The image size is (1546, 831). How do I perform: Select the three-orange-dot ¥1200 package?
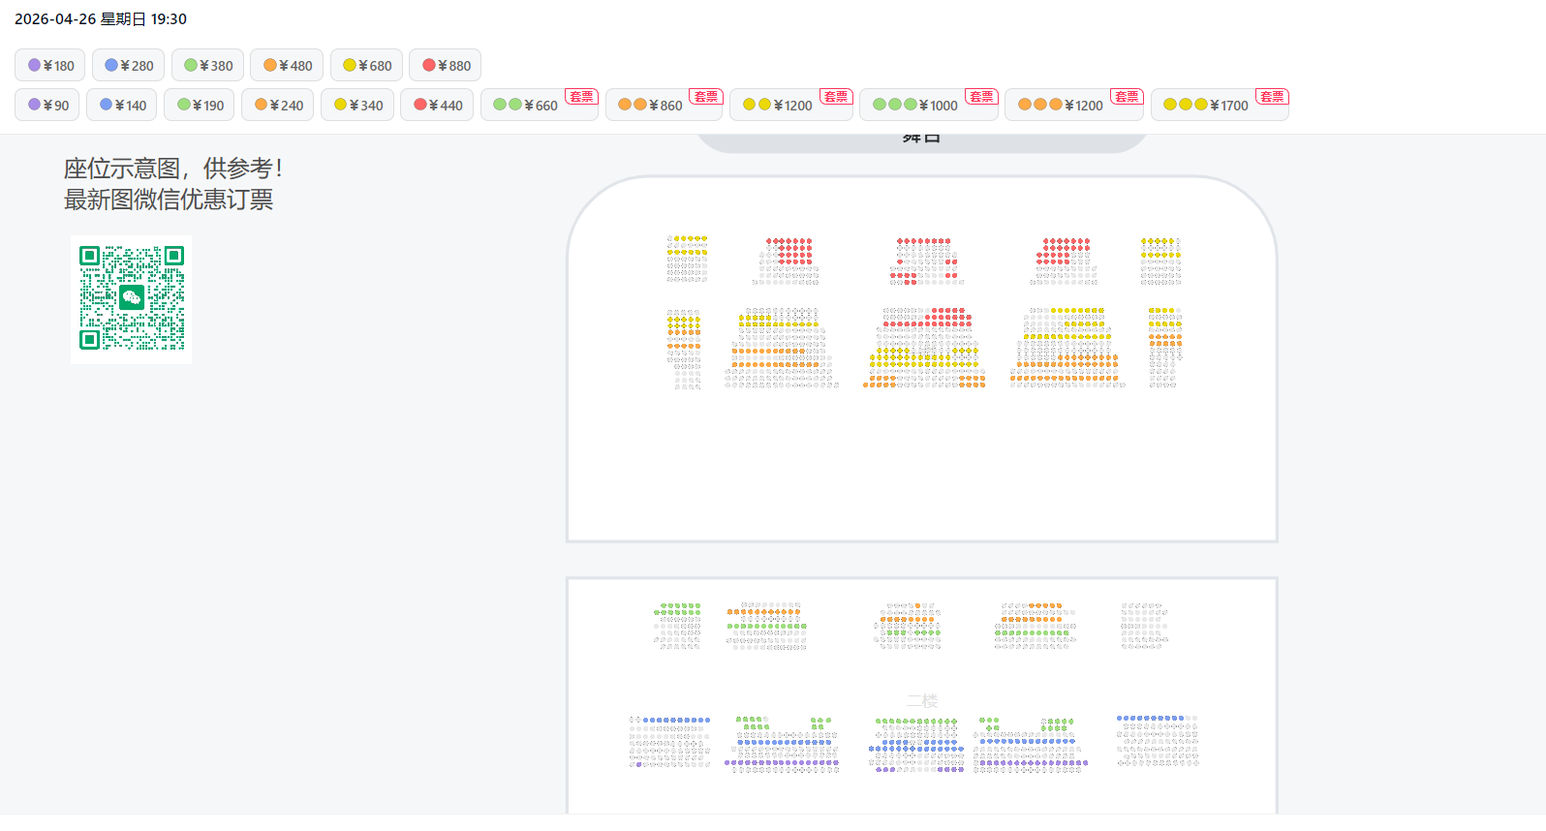coord(1061,106)
